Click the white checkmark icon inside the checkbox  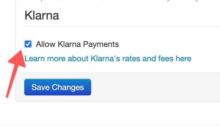[x=28, y=44]
